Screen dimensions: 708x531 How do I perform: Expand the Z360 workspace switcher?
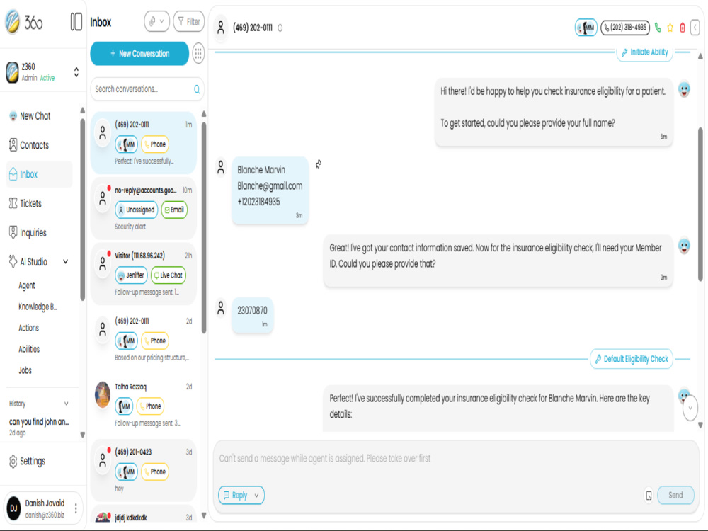[76, 72]
